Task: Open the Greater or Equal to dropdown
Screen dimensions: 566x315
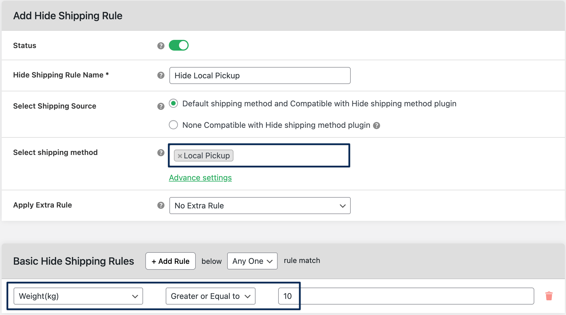Action: [210, 296]
